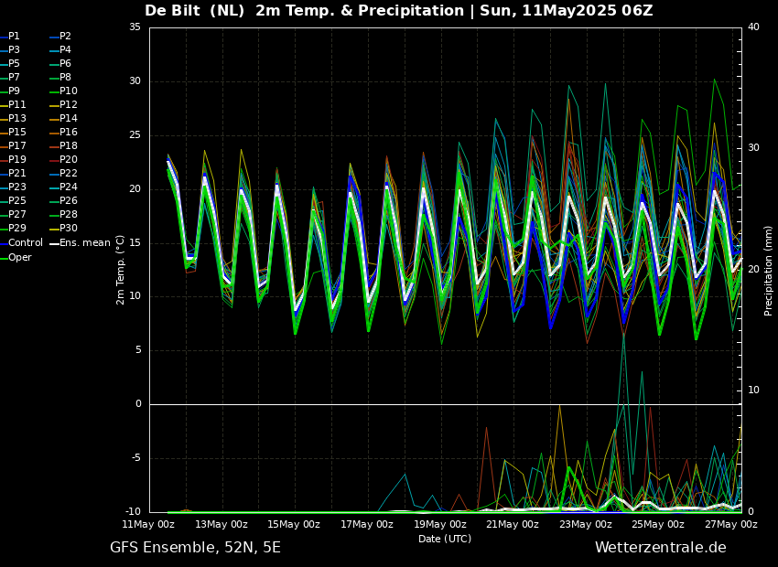
Task: Click the '27May 00z' date label
Action: (x=732, y=524)
